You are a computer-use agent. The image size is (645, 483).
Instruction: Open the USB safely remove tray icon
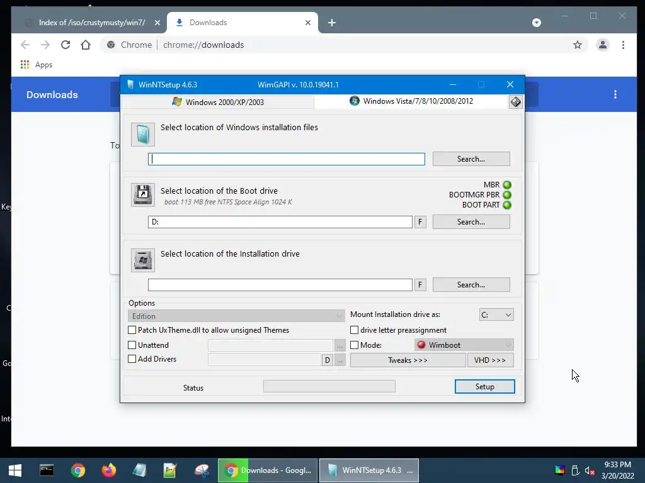click(575, 470)
